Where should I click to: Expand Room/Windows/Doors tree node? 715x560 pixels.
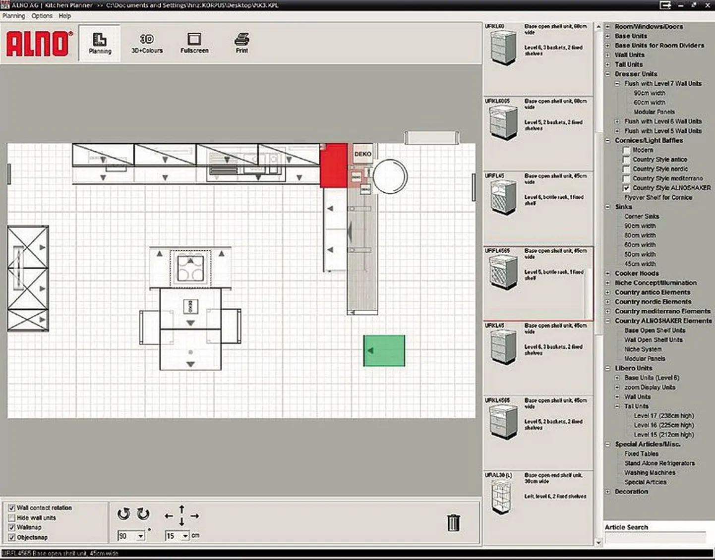608,27
